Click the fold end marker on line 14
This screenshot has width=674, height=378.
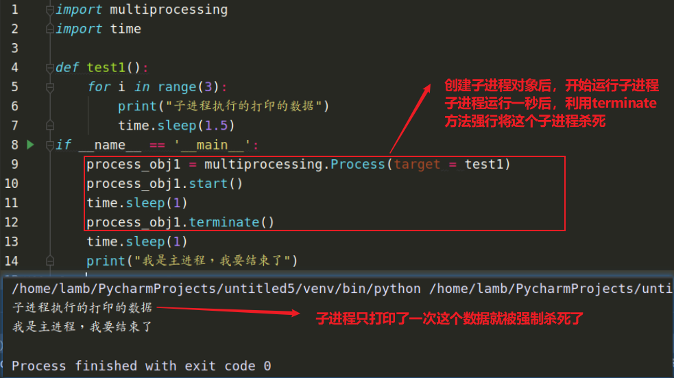[x=49, y=261]
